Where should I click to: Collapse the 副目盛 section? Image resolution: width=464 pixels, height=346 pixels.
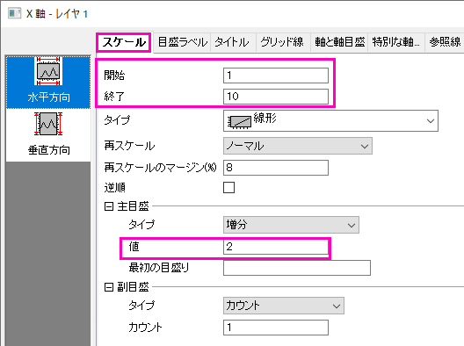[109, 287]
